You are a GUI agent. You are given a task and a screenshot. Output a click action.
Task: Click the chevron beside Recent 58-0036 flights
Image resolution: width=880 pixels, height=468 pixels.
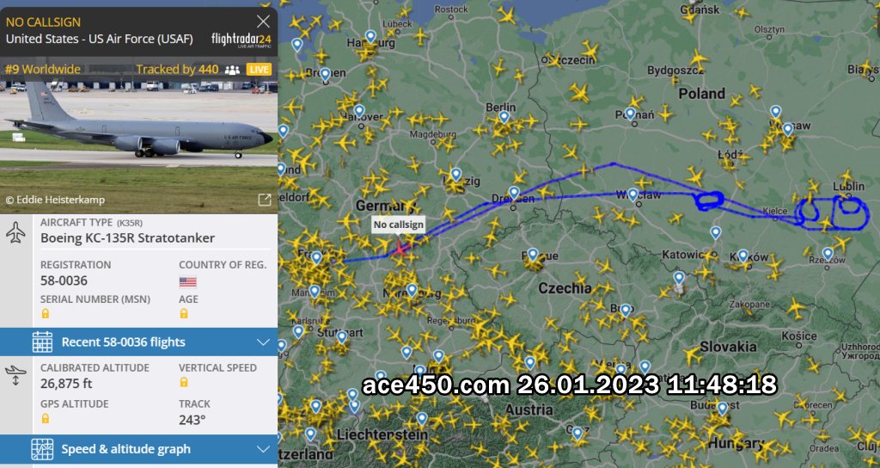tap(263, 342)
